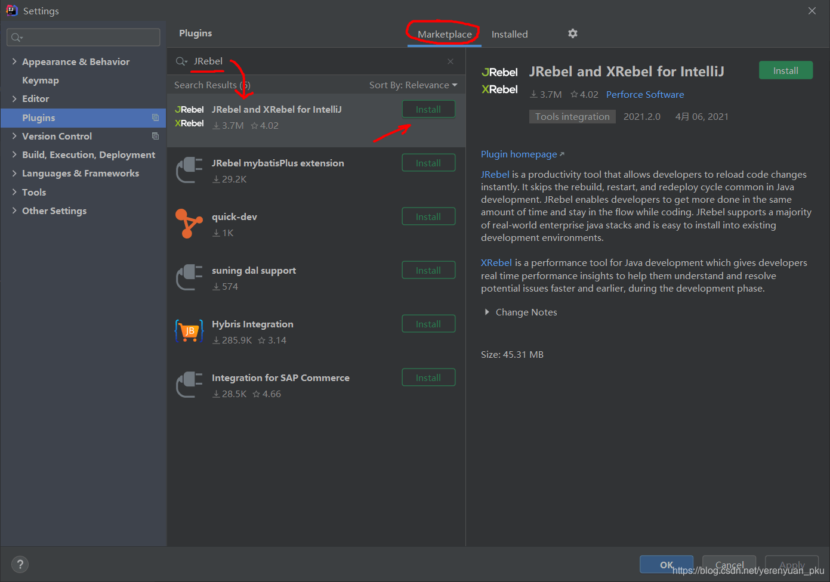This screenshot has width=830, height=582.
Task: Open the plugins gear settings icon
Action: (573, 33)
